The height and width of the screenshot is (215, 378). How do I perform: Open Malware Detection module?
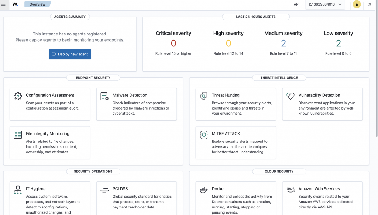point(137,104)
